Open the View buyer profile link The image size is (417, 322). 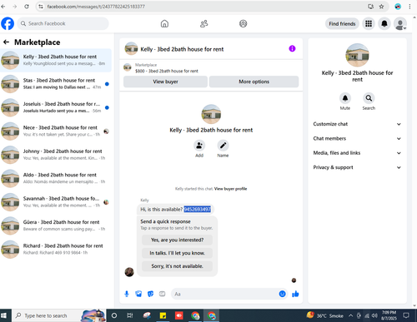pos(230,189)
